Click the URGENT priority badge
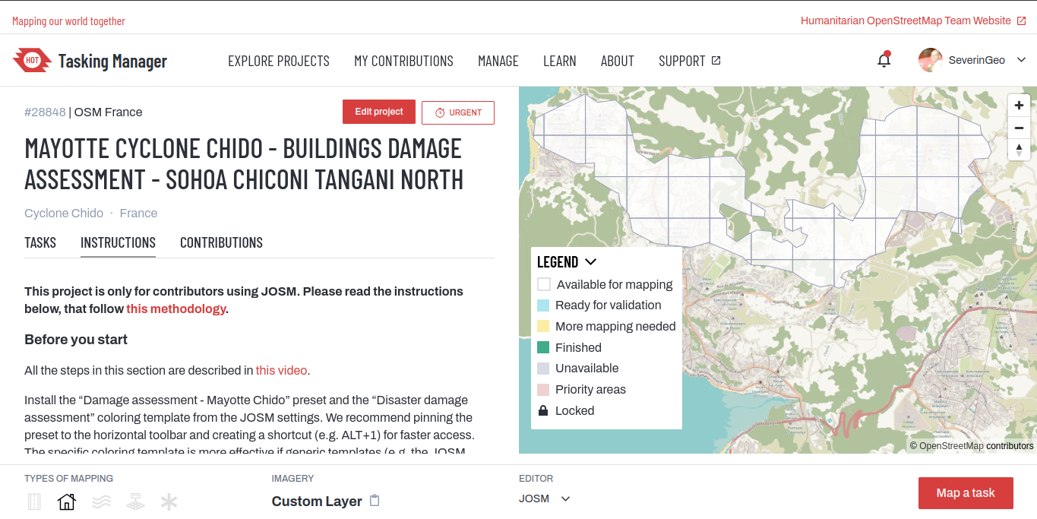The width and height of the screenshot is (1037, 519). point(458,112)
